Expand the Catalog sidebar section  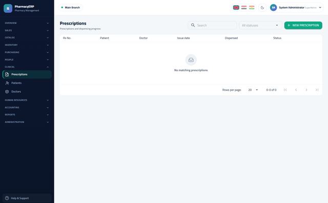(x=27, y=37)
